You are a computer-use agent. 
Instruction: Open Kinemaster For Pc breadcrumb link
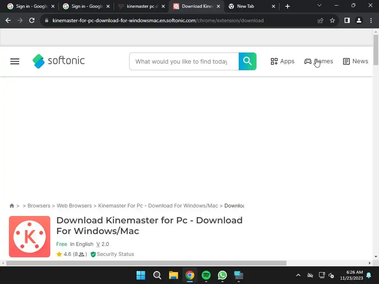(158, 206)
